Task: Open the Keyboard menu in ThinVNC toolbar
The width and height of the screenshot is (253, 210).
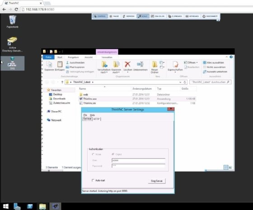Action: (192, 16)
